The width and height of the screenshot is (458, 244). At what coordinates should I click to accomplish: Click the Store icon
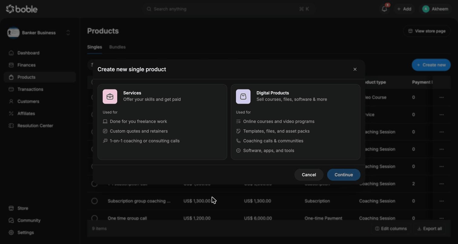(11, 208)
